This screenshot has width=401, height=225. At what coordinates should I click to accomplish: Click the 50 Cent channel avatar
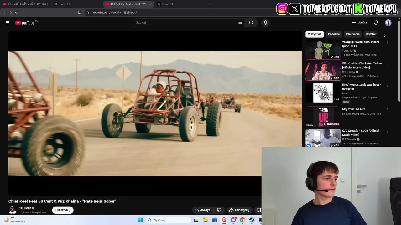(x=13, y=210)
